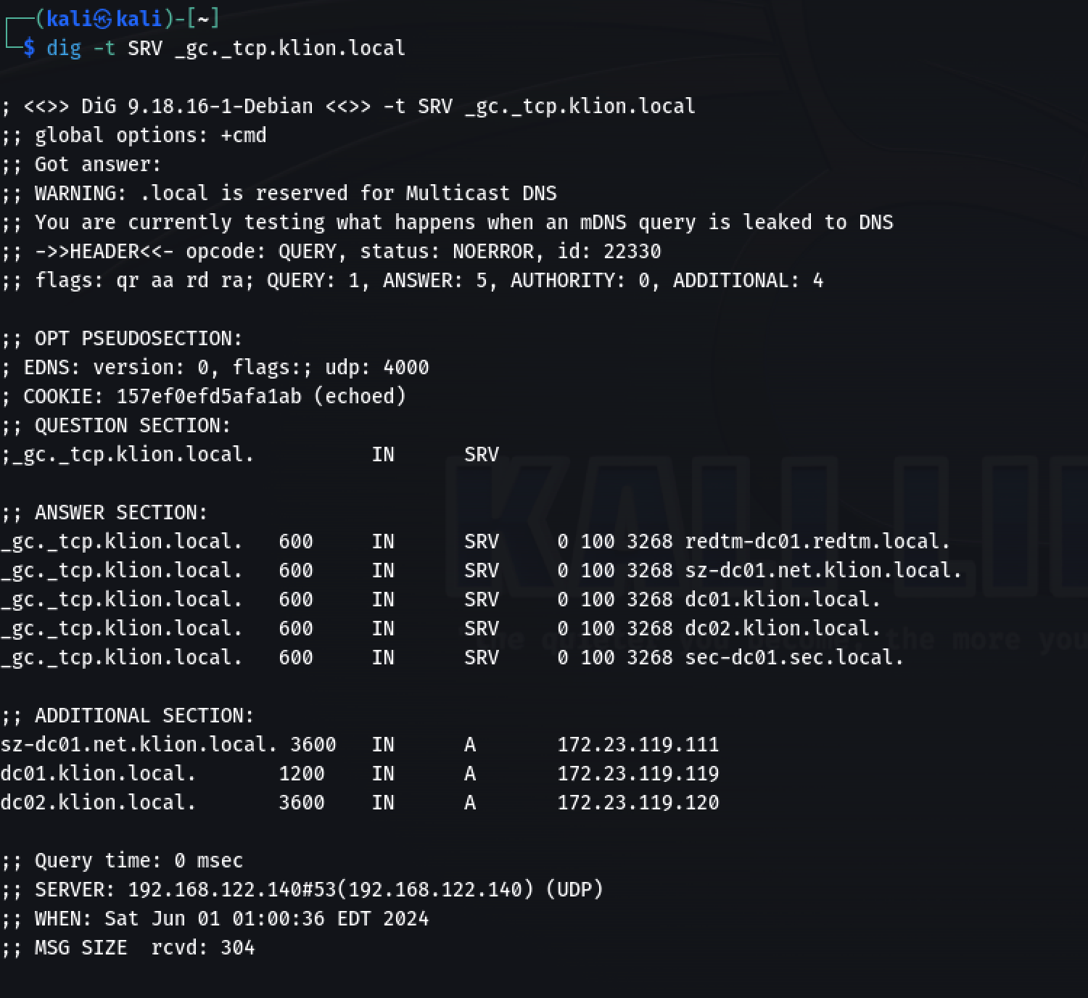Click the MSG SIZE rcvd 304 value
The image size is (1088, 998).
(x=237, y=948)
